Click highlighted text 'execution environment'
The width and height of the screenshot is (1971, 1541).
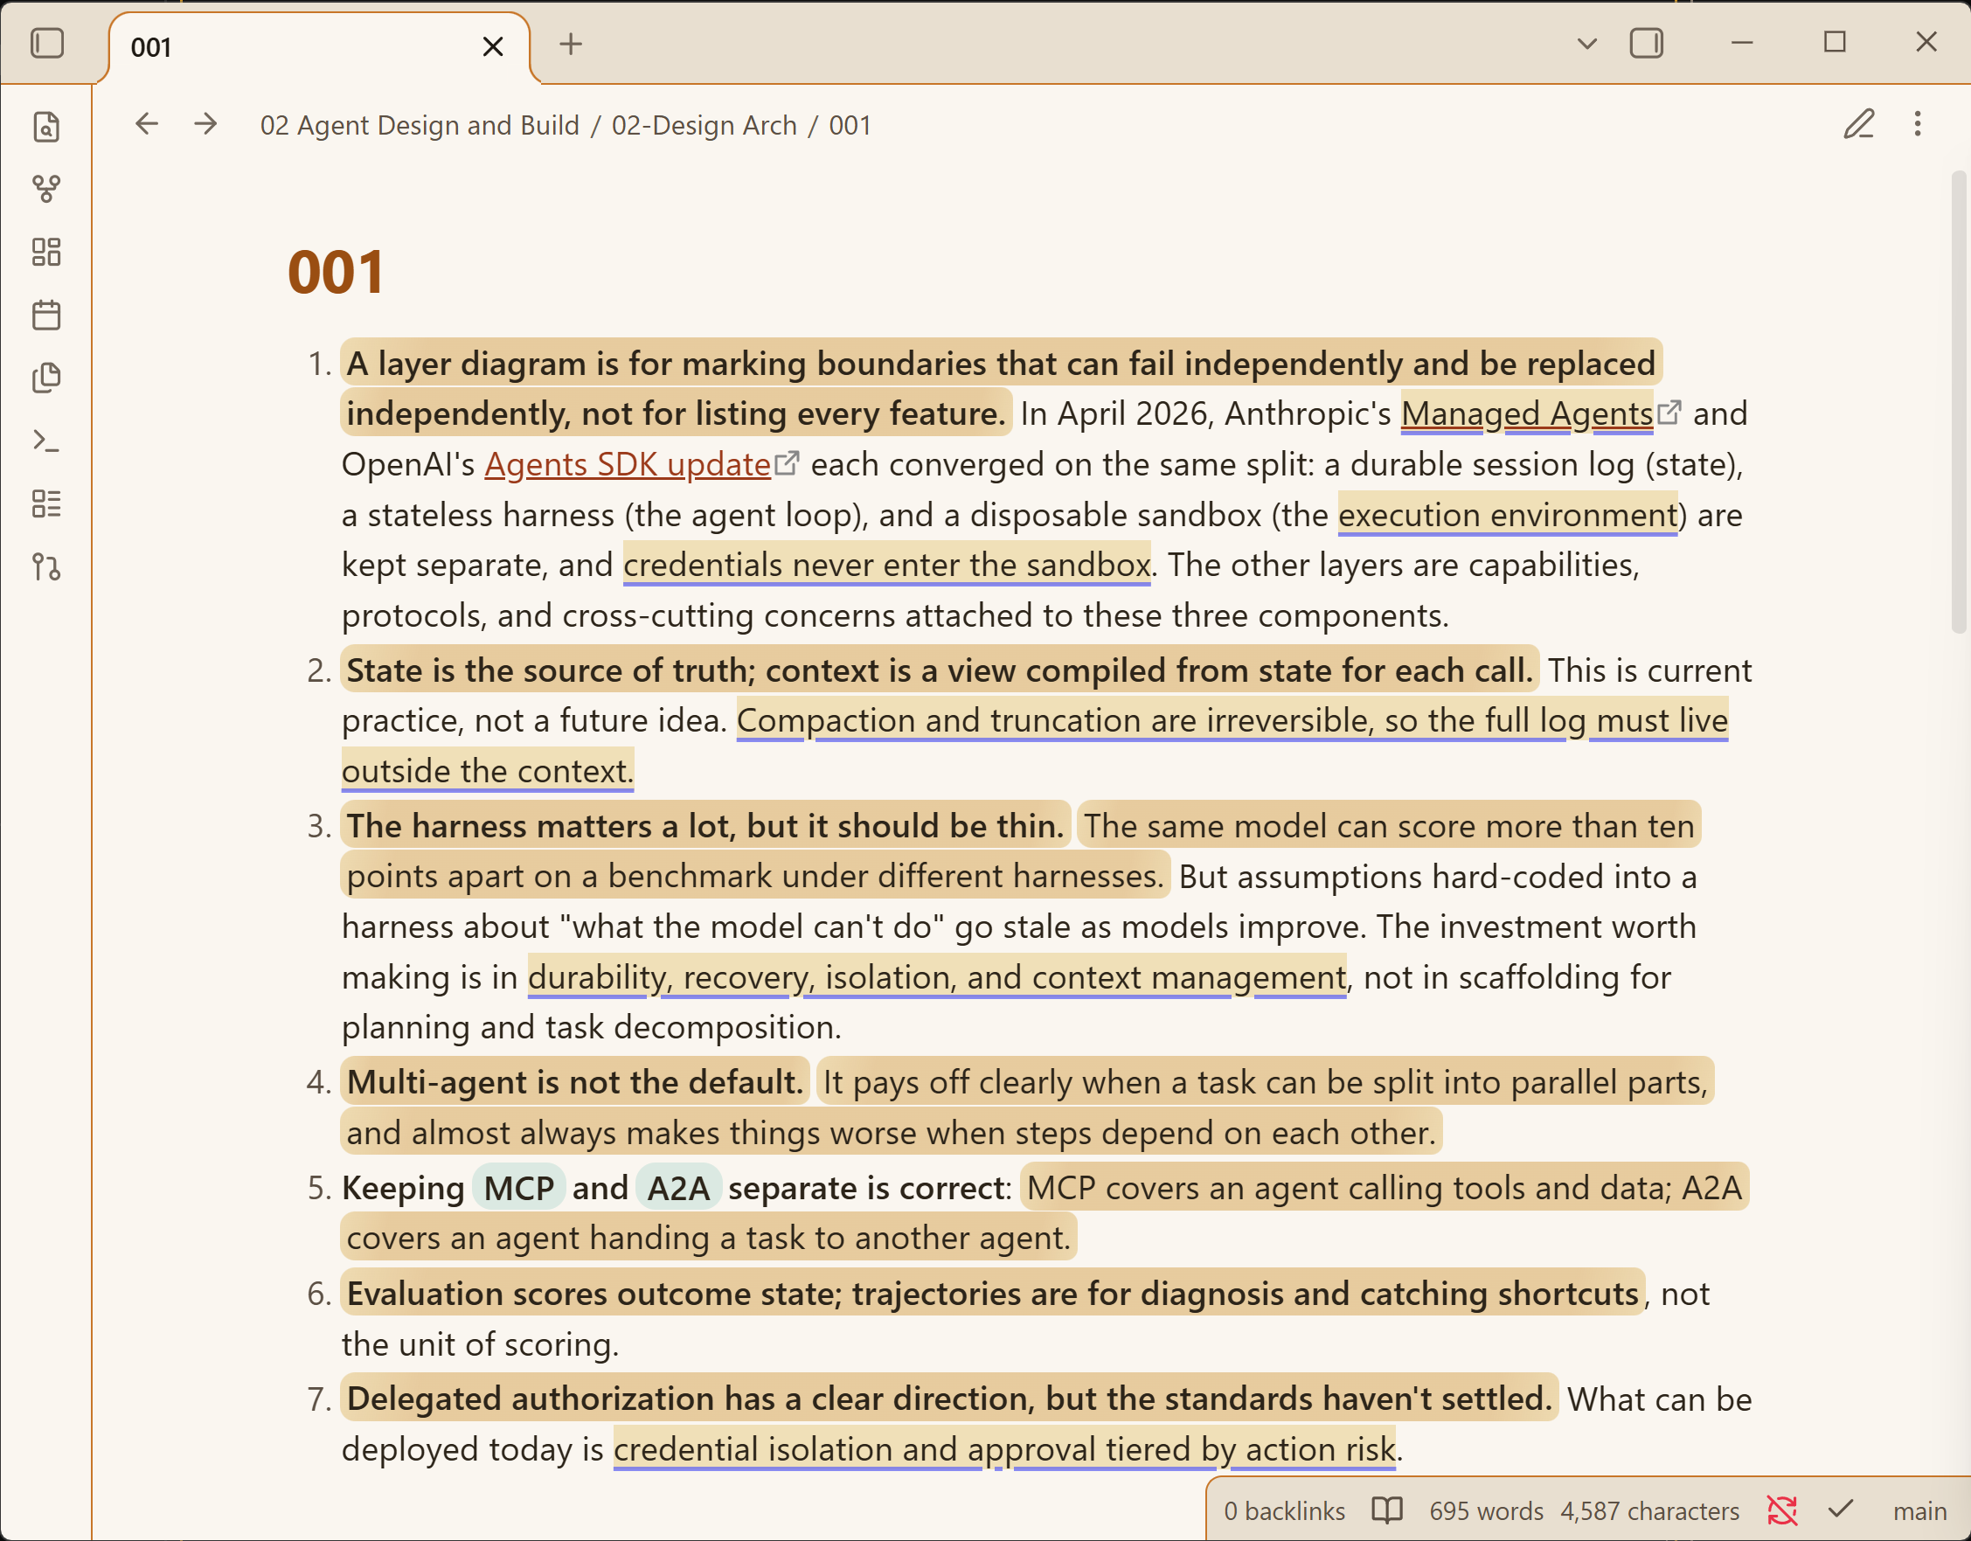[x=1507, y=515]
